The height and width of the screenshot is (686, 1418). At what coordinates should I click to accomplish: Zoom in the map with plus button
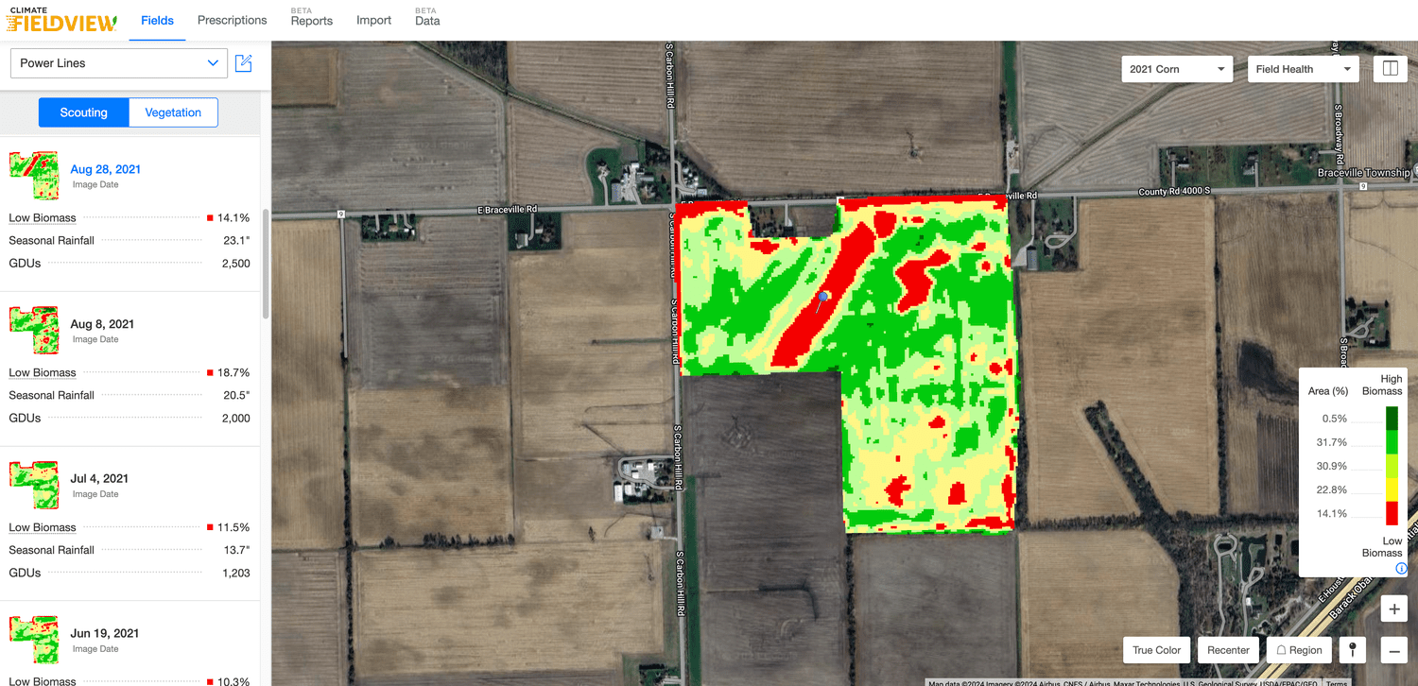pos(1394,609)
